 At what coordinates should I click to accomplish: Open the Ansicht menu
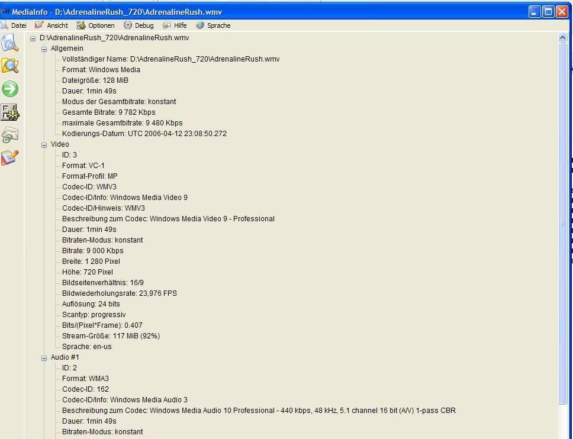(x=57, y=25)
